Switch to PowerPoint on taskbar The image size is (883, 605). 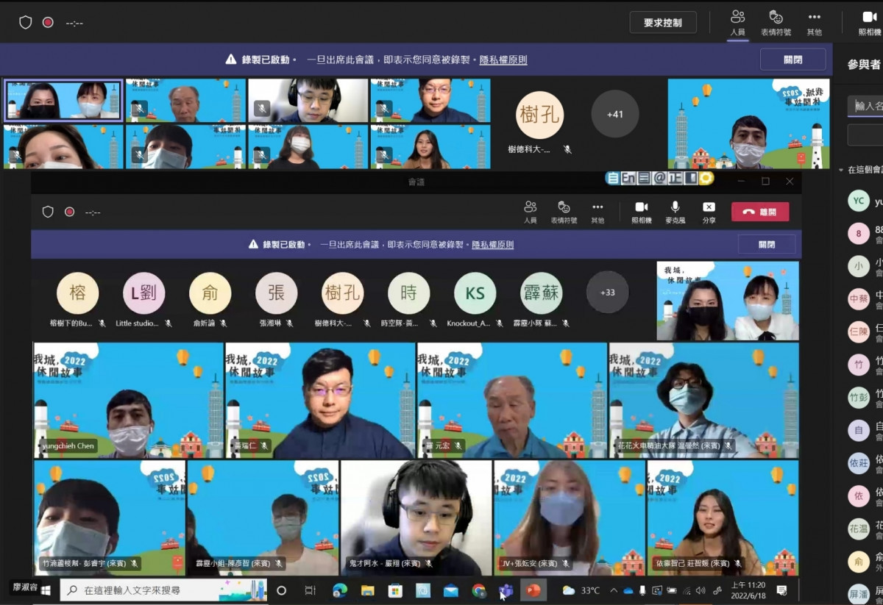click(x=534, y=590)
